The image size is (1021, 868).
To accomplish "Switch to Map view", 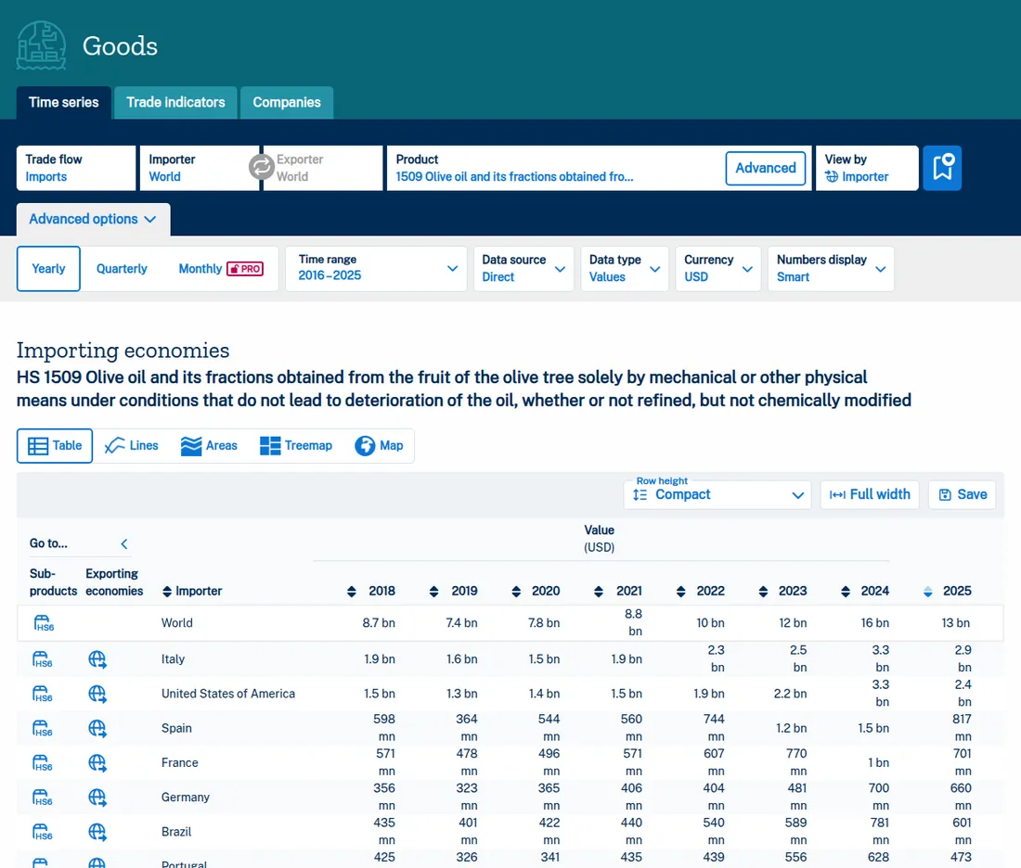I will coord(379,446).
